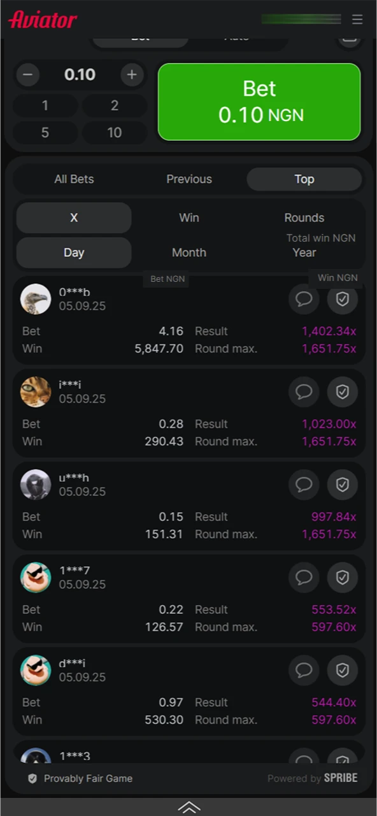The width and height of the screenshot is (377, 816).
Task: Enable the Rounds filter
Action: pyautogui.click(x=304, y=217)
